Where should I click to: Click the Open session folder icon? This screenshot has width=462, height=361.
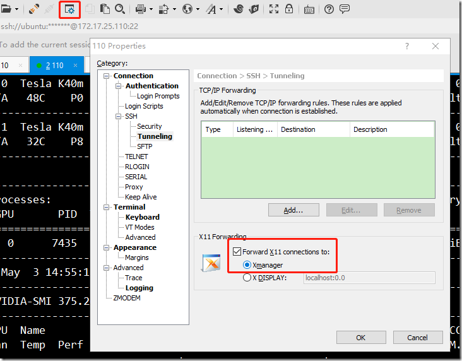tap(6, 9)
